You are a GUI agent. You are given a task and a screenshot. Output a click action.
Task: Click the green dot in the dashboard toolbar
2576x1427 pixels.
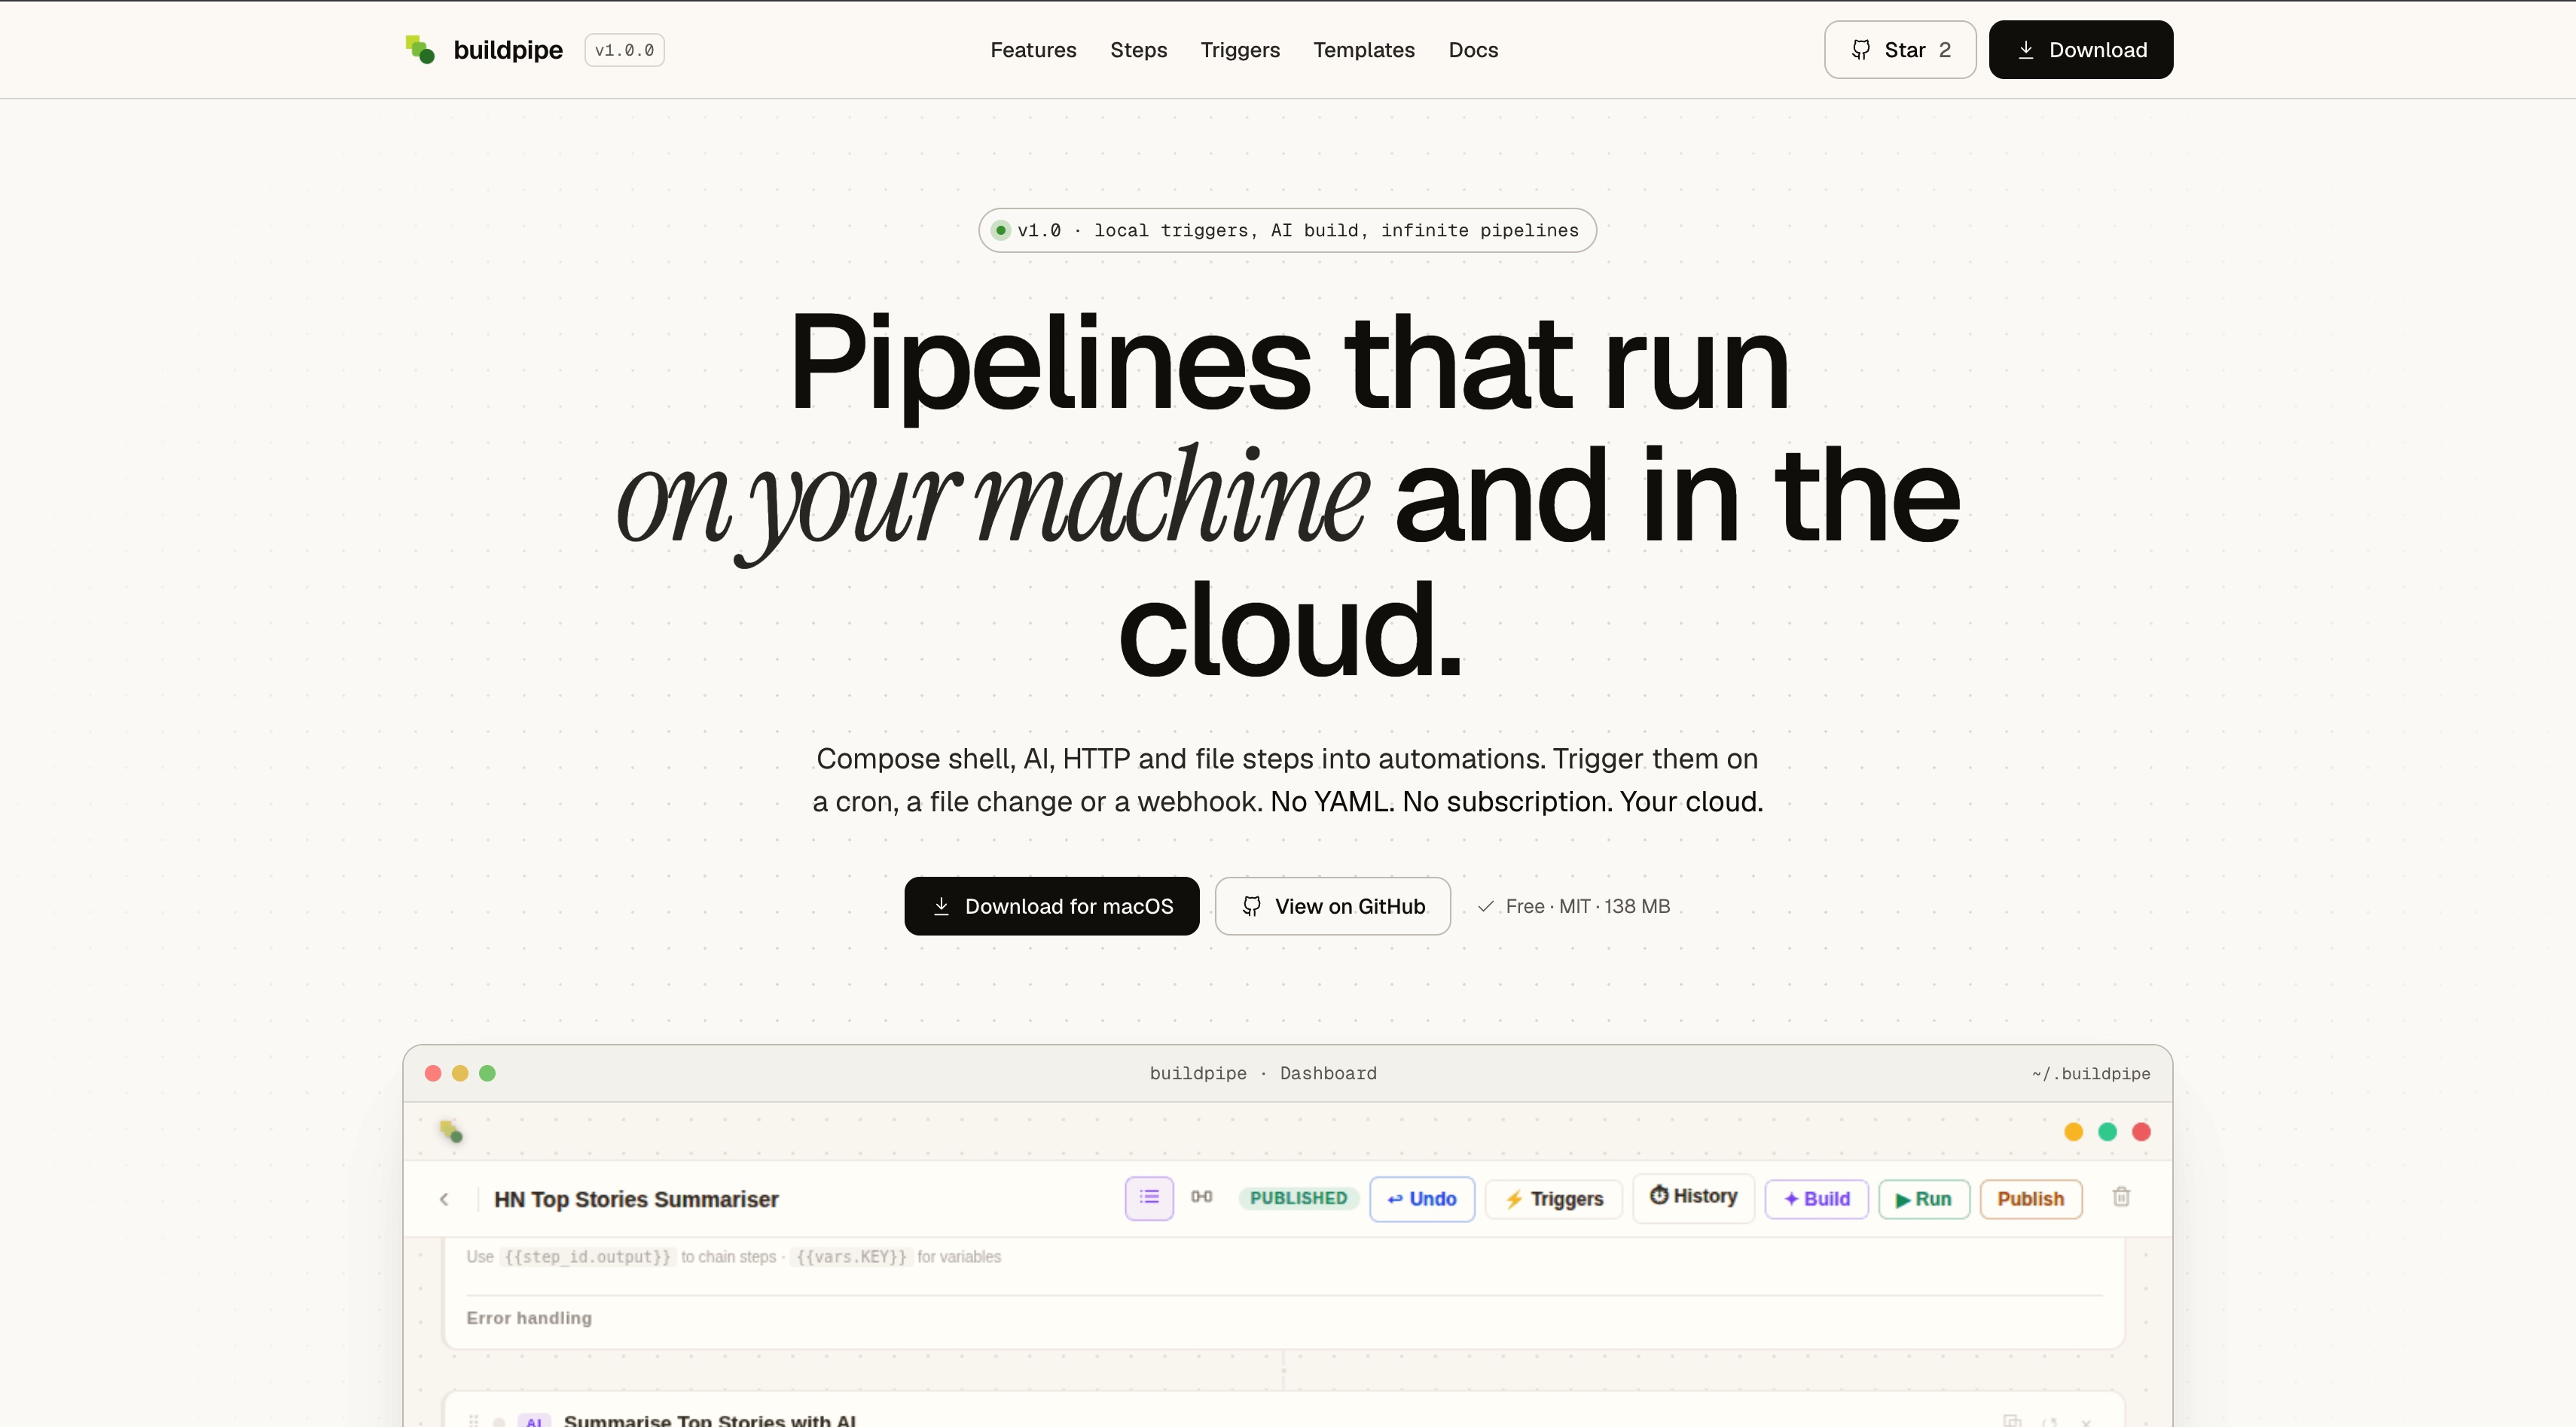click(2108, 1131)
